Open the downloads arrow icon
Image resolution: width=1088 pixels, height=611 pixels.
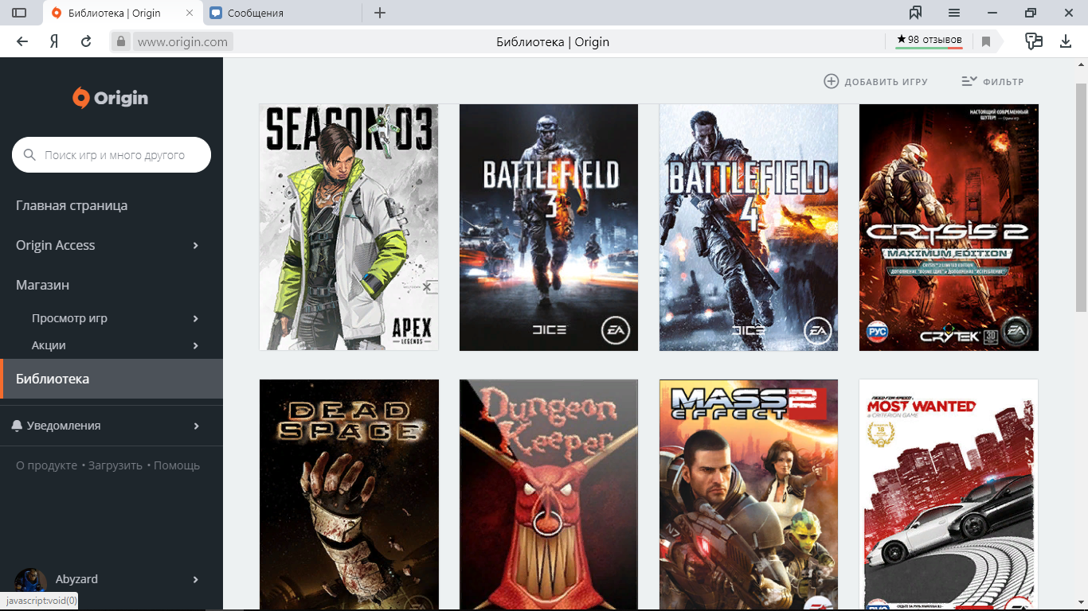(1066, 41)
